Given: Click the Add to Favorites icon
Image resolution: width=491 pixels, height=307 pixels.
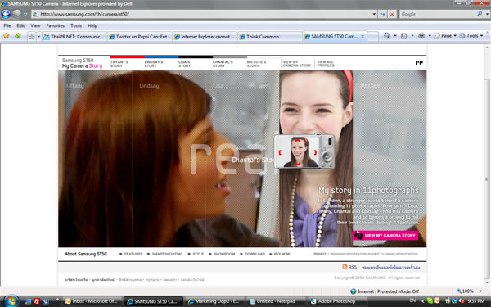Looking at the screenshot, I should [17, 36].
